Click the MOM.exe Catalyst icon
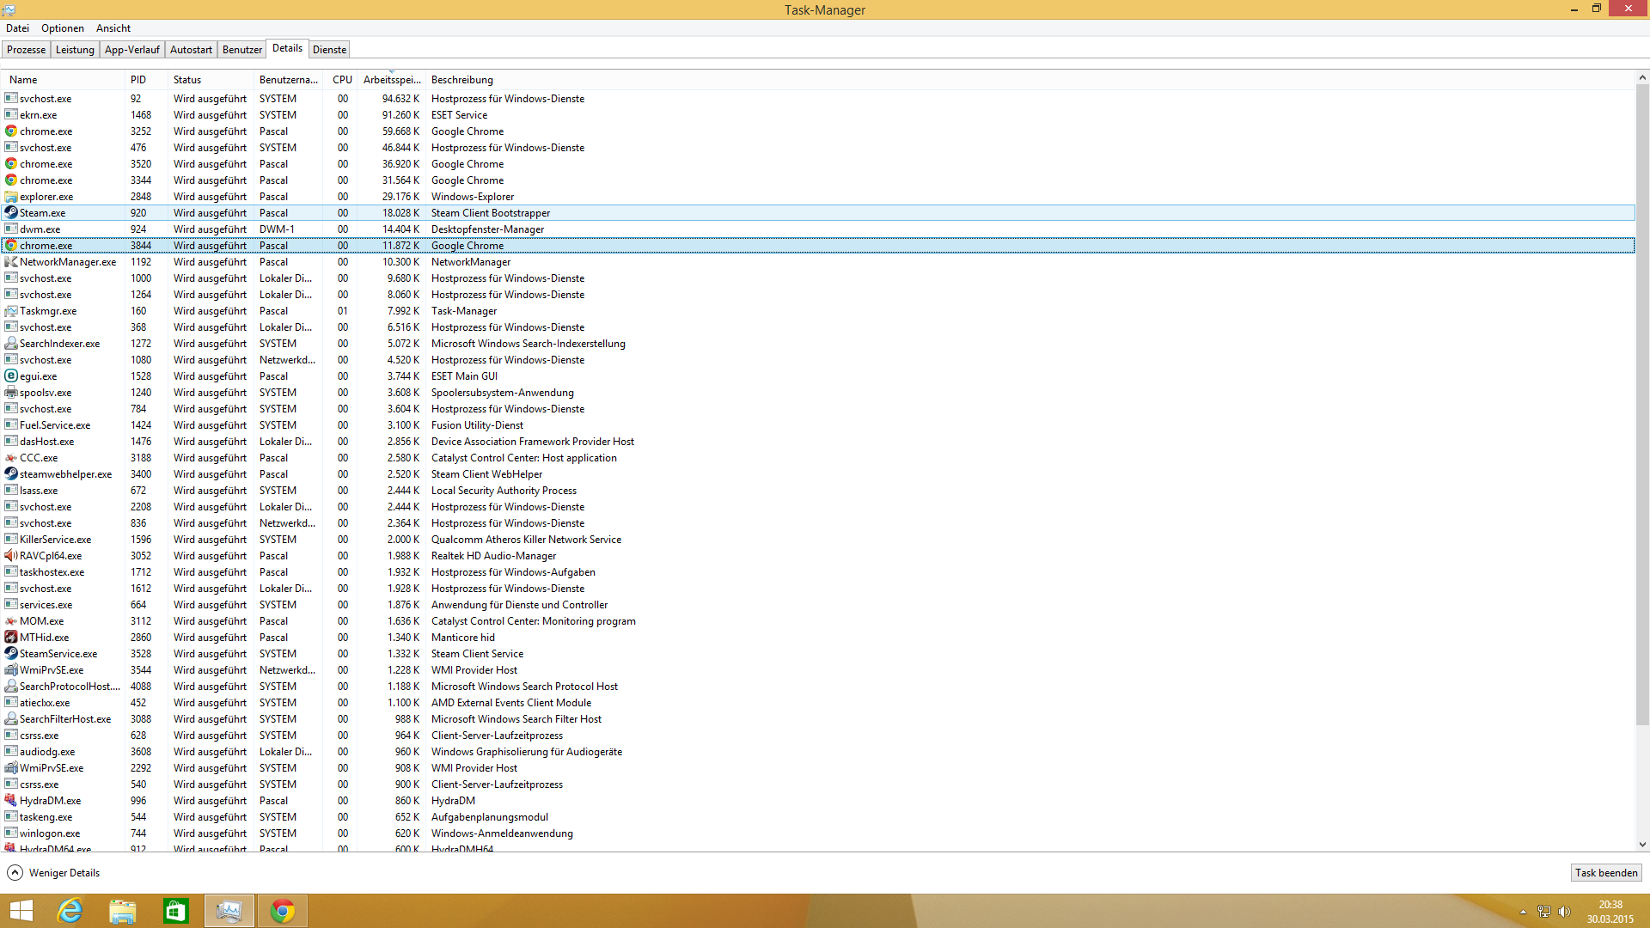 pyautogui.click(x=11, y=620)
